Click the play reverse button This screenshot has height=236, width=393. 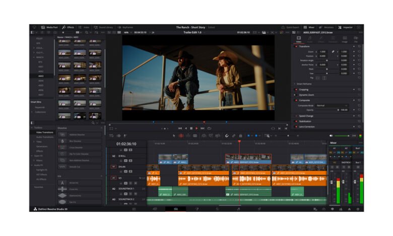click(186, 128)
